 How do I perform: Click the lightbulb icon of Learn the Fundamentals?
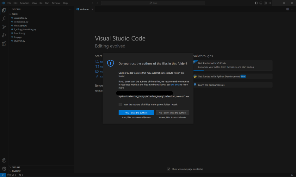195,85
